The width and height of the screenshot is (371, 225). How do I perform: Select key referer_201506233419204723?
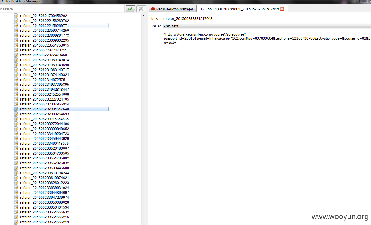point(44,134)
